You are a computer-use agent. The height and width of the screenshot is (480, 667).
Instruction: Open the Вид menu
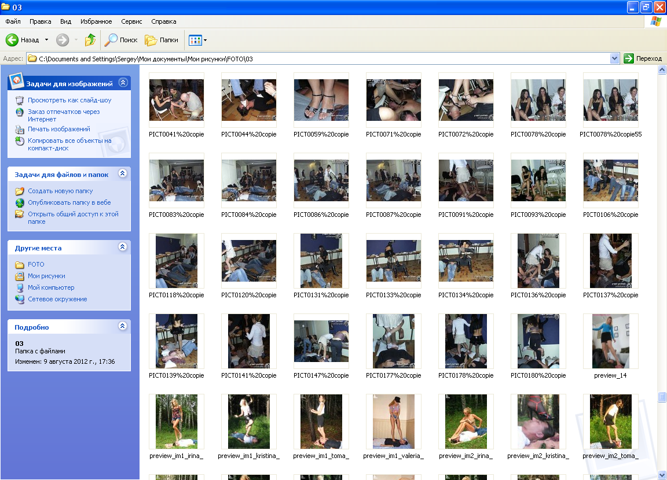[x=65, y=21]
